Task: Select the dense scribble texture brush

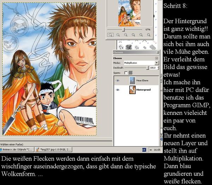Action: [x=129, y=47]
